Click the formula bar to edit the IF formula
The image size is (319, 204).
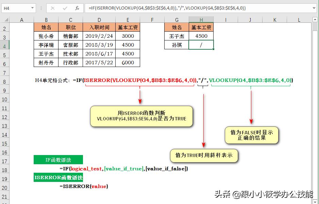(x=153, y=8)
